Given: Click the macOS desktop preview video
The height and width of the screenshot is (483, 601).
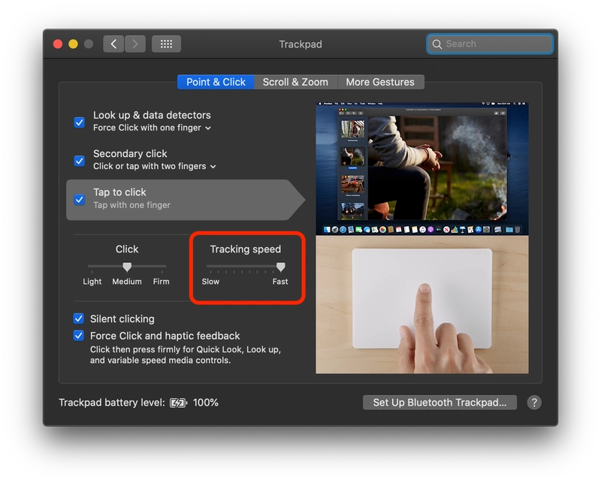Looking at the screenshot, I should point(422,168).
